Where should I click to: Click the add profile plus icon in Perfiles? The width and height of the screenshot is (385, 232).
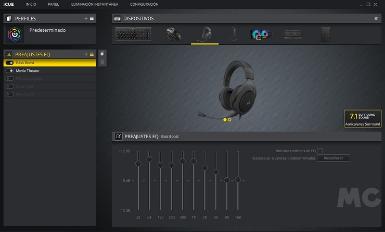pyautogui.click(x=86, y=18)
